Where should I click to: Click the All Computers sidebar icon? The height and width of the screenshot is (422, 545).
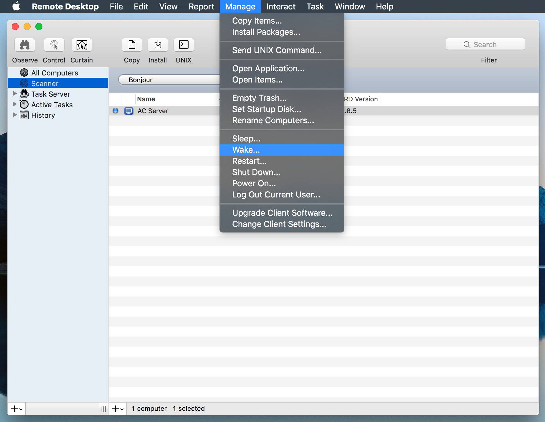pos(24,72)
